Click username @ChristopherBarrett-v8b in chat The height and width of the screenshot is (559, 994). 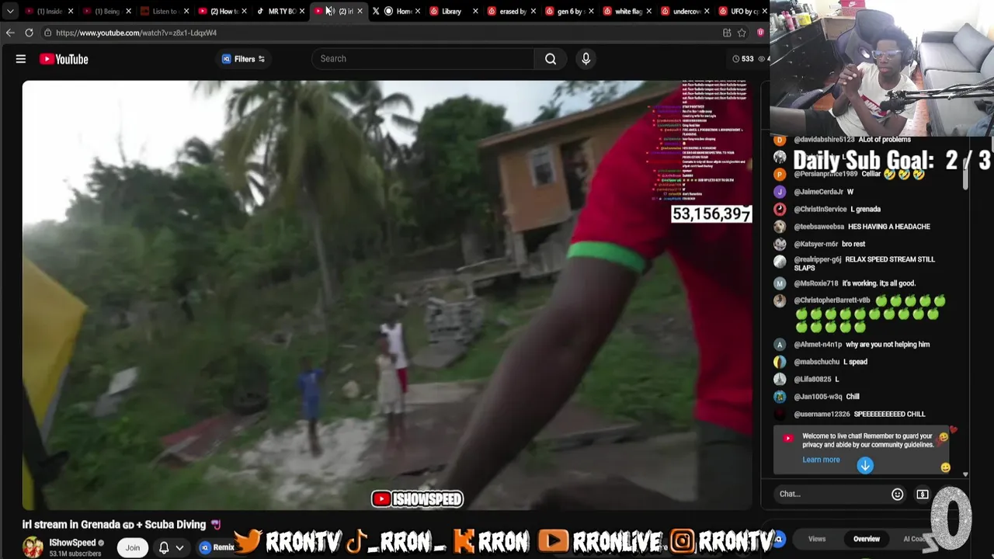(x=832, y=300)
